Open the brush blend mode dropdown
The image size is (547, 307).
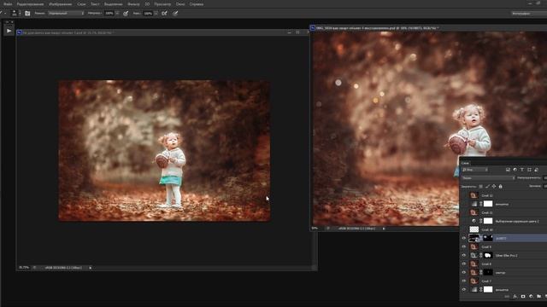tap(66, 14)
